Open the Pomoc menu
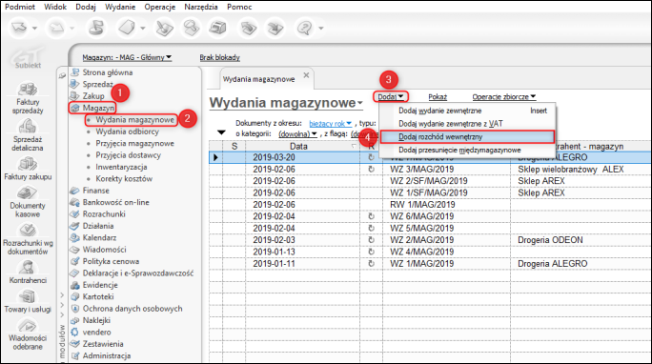 tap(239, 7)
